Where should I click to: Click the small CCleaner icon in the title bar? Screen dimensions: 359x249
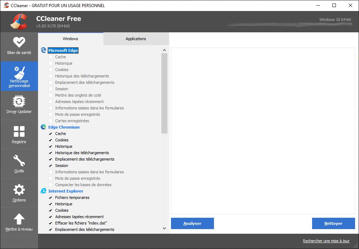6,5
